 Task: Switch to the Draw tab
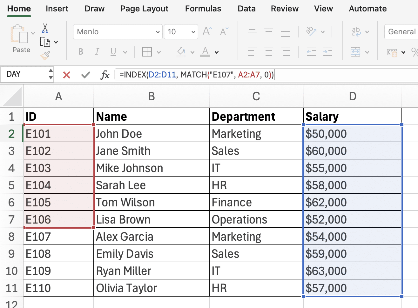pyautogui.click(x=94, y=9)
